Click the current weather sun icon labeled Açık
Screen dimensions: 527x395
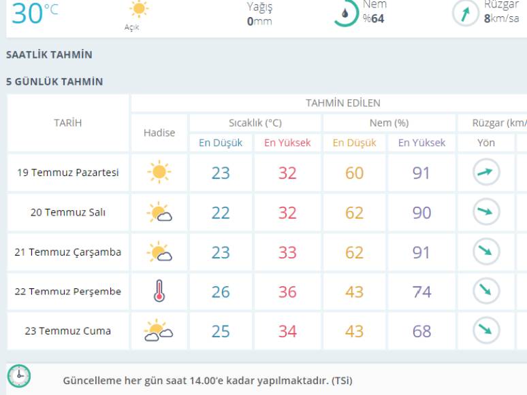click(x=139, y=8)
